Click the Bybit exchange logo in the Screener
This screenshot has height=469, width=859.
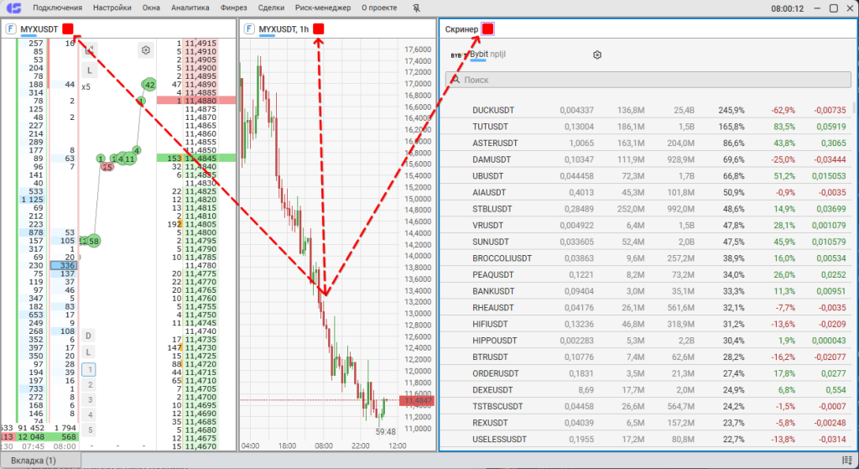pos(458,55)
